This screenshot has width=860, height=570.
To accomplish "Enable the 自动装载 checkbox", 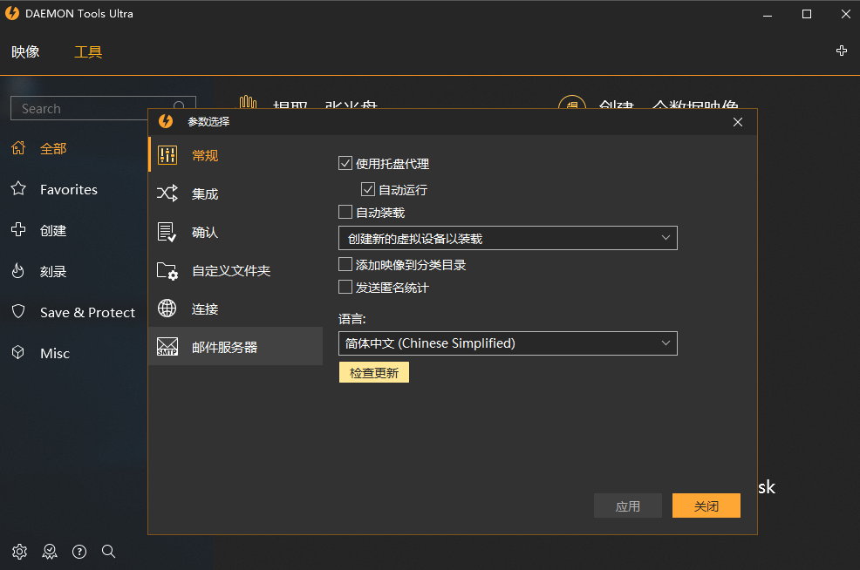I will (345, 212).
